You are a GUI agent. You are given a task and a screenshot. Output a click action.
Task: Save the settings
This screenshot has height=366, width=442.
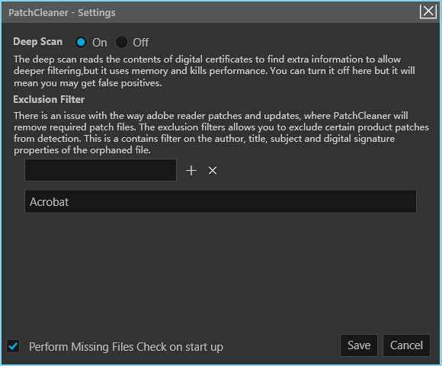[359, 345]
